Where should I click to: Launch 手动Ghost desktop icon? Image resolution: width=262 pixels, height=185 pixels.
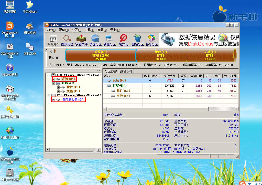[x=30, y=7]
